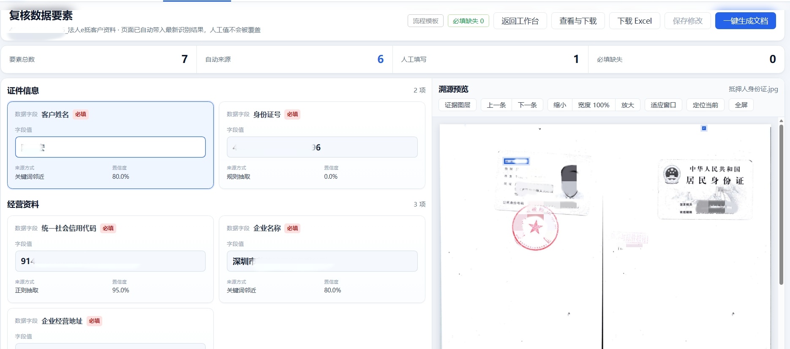
Task: Click the red round seal on the scan
Action: [535, 228]
